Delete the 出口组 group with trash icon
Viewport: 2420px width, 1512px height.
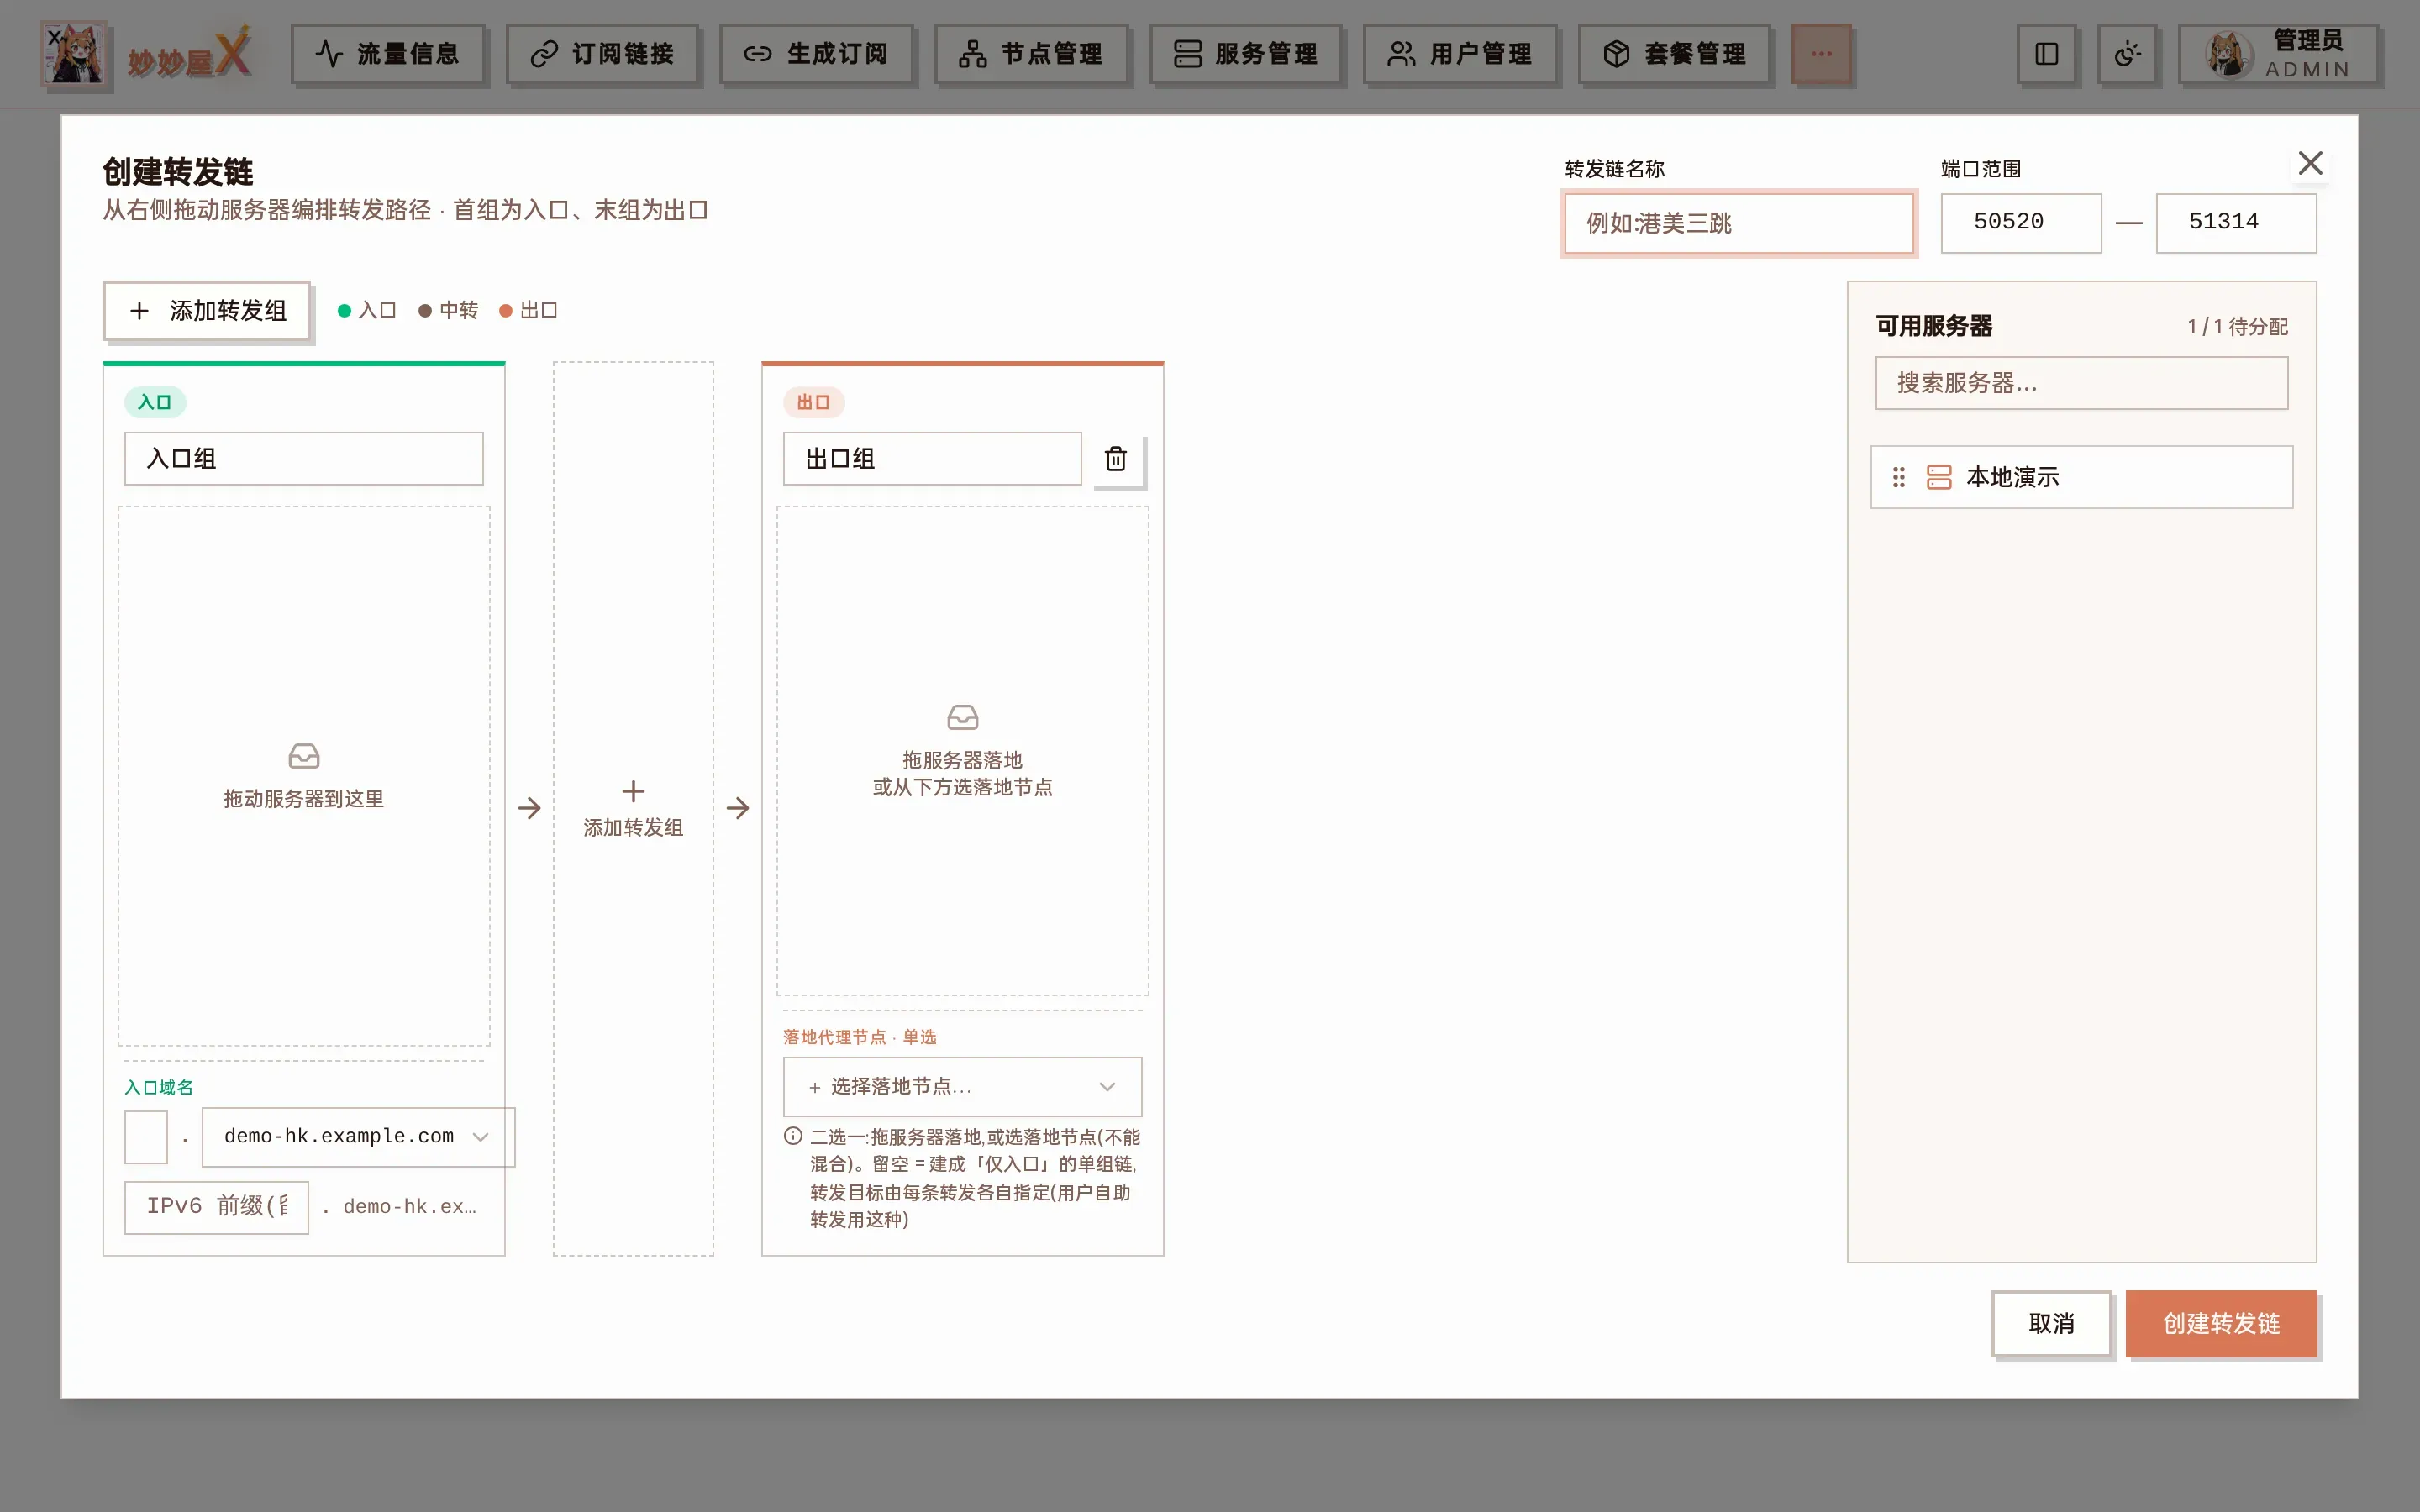point(1116,459)
